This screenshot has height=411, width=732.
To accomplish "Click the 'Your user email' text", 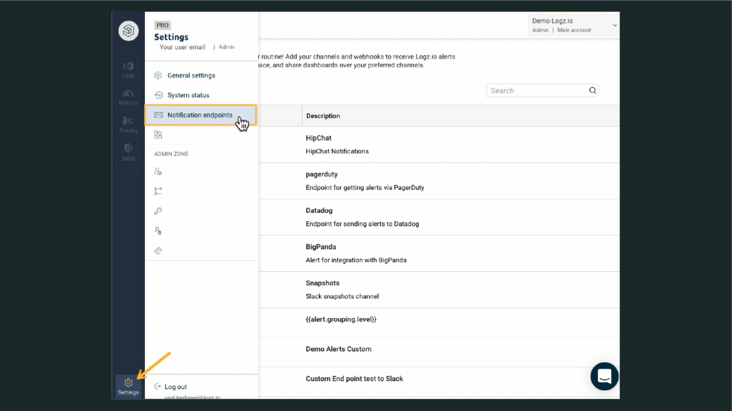I will coord(183,47).
